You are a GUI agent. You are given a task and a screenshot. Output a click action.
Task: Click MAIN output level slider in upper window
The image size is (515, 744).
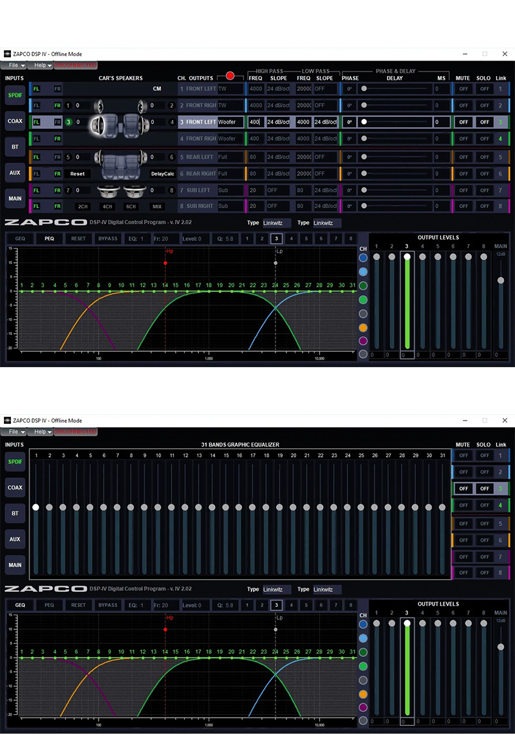tap(501, 280)
